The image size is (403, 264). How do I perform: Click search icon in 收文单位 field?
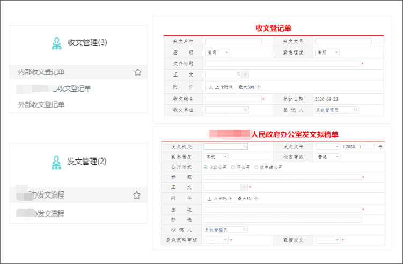246,110
